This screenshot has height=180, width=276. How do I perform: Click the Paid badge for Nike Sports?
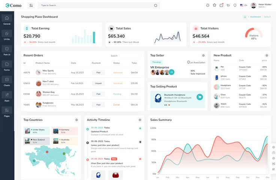coord(98,72)
